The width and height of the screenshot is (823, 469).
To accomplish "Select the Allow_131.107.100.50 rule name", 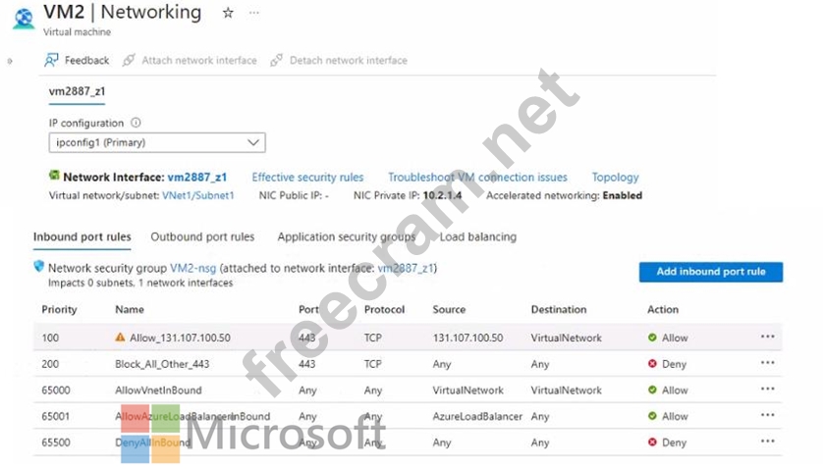I will [180, 338].
